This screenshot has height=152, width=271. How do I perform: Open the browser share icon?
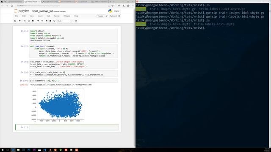pos(128,5)
